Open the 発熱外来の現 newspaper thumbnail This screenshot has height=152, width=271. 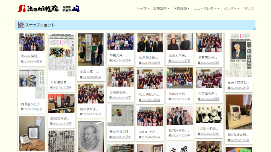pyautogui.click(x=120, y=115)
